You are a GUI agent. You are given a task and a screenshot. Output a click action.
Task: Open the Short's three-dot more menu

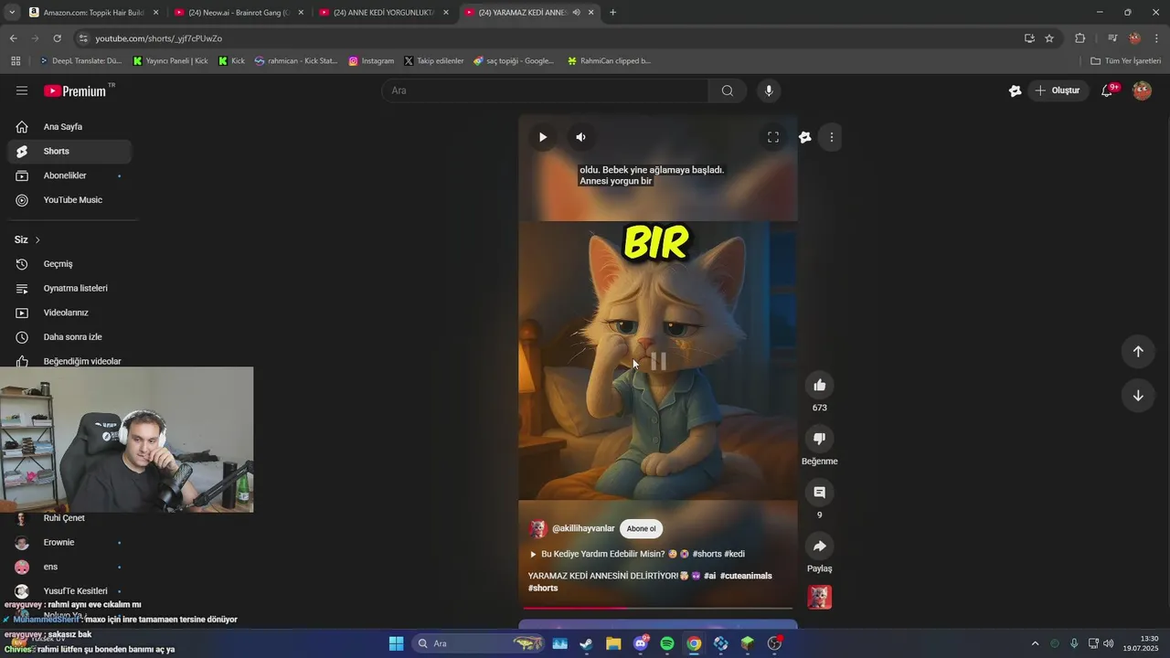pyautogui.click(x=831, y=137)
